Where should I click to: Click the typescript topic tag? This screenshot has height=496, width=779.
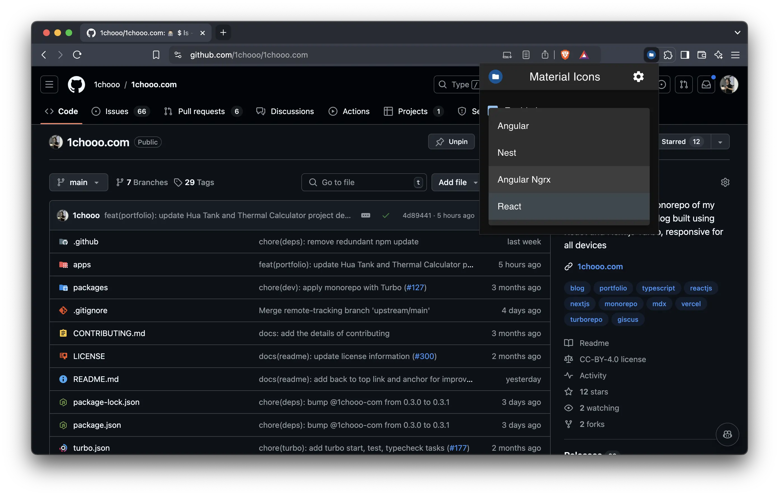point(658,288)
